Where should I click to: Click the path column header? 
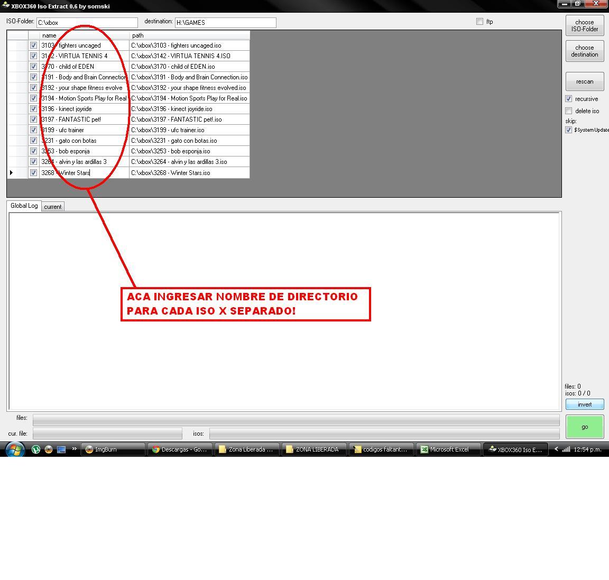pos(190,35)
